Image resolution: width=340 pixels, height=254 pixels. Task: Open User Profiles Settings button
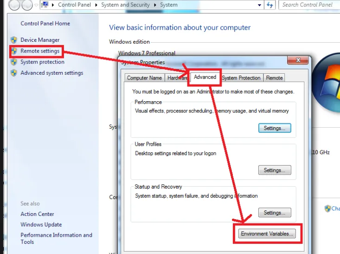(x=275, y=170)
